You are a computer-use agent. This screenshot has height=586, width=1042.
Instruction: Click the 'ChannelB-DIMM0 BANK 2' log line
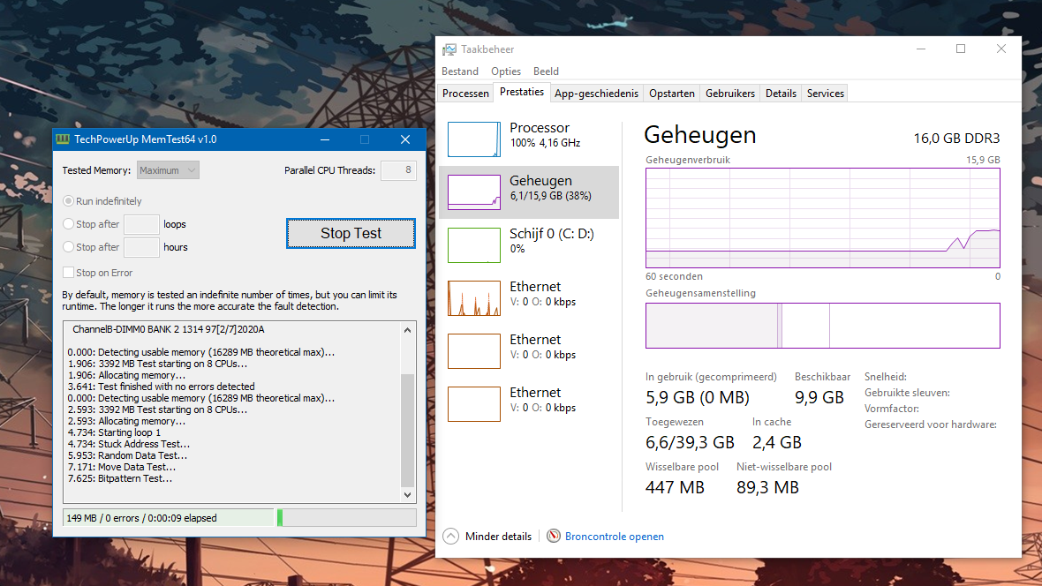(168, 329)
